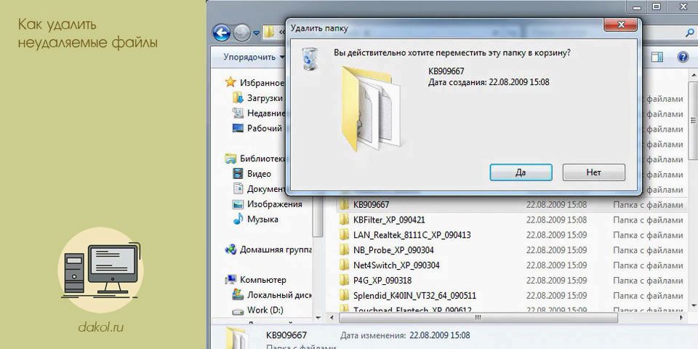This screenshot has height=349, width=698.
Task: Click Папка с файлами type of Net4Switch row
Action: [x=648, y=265]
